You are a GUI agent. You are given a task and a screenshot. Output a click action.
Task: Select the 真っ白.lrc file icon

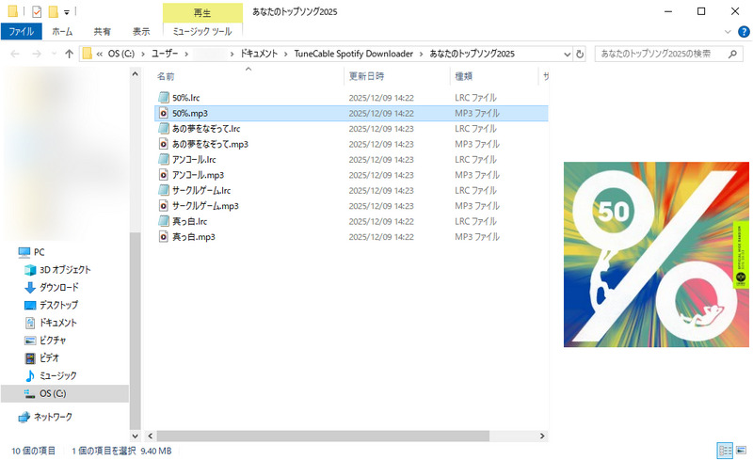click(164, 221)
